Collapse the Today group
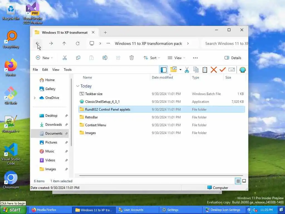 78,86
